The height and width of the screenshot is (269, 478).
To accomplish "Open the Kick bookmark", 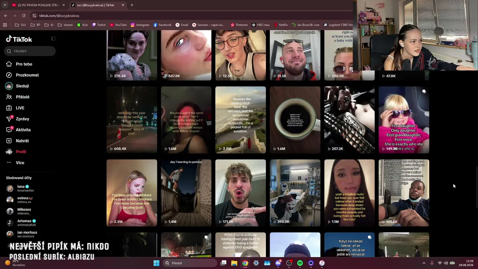I will pyautogui.click(x=83, y=25).
